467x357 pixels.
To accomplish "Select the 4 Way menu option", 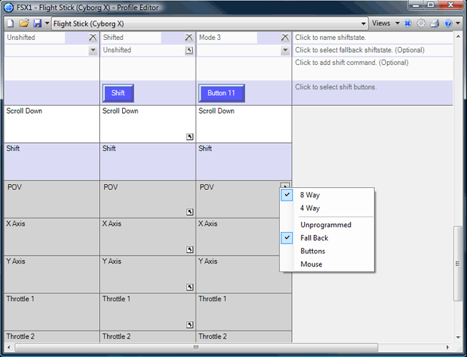I will click(327, 208).
